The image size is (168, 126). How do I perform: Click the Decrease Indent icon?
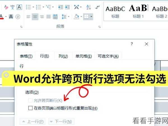[61, 7]
